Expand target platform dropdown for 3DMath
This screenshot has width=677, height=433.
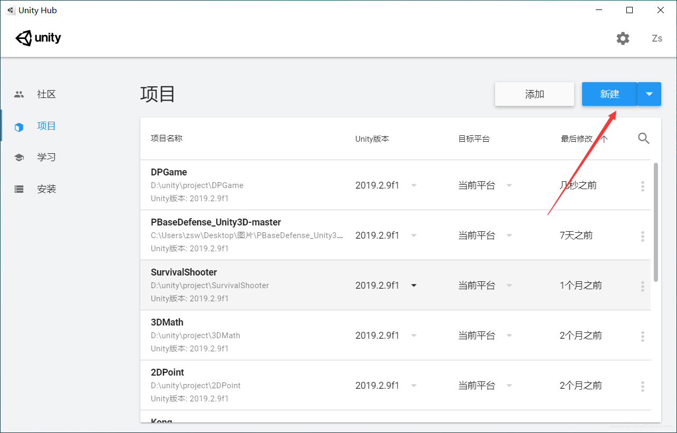(x=509, y=336)
